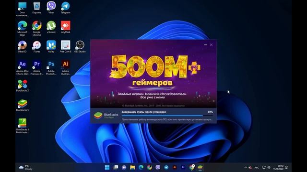The width and height of the screenshot is (307, 172).
Task: Select the UltraISO desktop icon
Action: [x=23, y=47]
